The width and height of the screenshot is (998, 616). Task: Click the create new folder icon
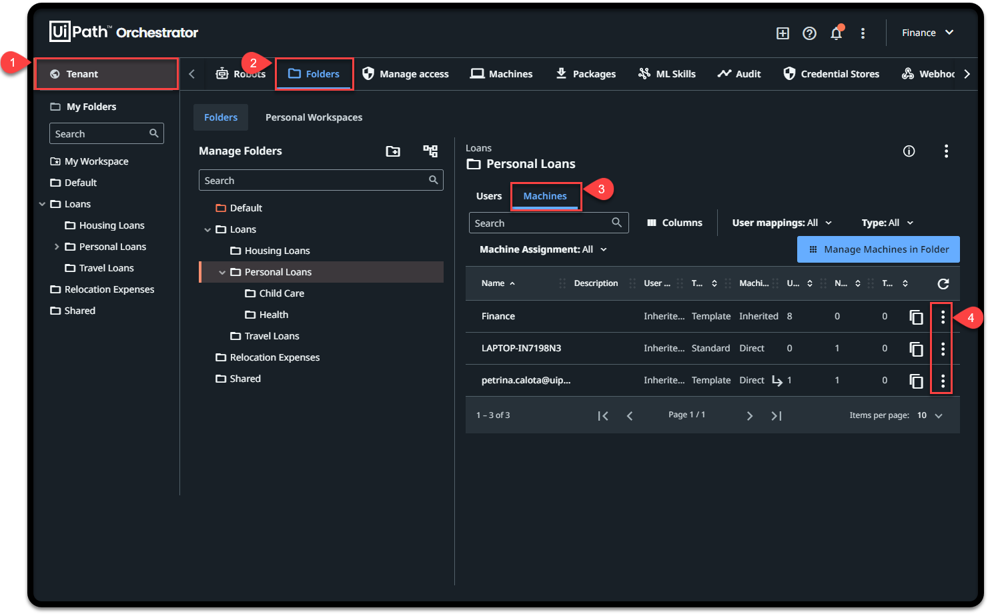click(x=393, y=151)
